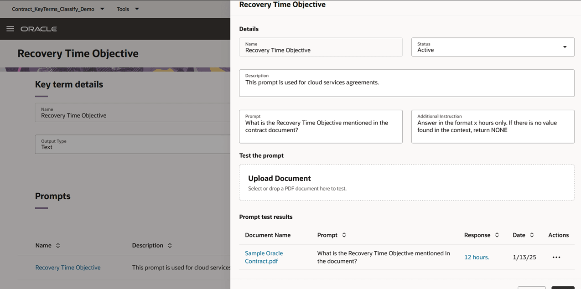Screen dimensions: 581x289
Task: Sort prompts list by Description
Action: 170,246
